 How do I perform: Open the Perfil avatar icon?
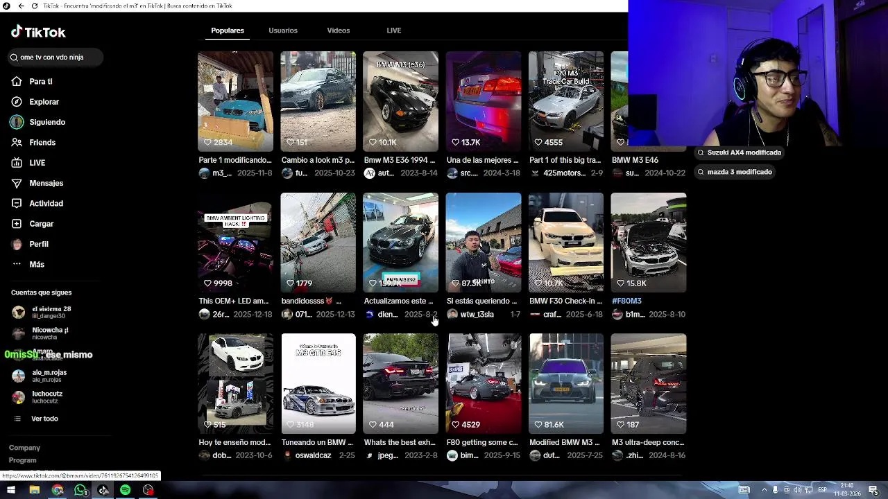(17, 244)
